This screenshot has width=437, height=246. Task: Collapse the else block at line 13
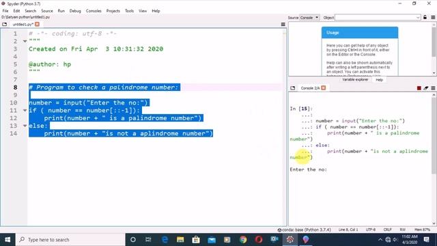coord(25,126)
